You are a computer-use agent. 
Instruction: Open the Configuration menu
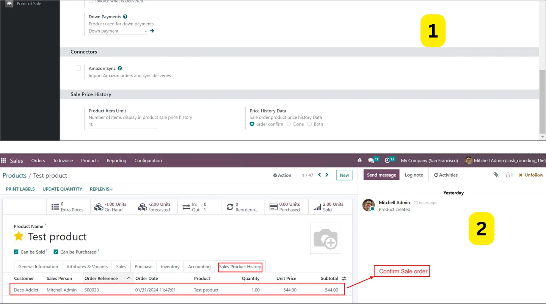(x=148, y=161)
